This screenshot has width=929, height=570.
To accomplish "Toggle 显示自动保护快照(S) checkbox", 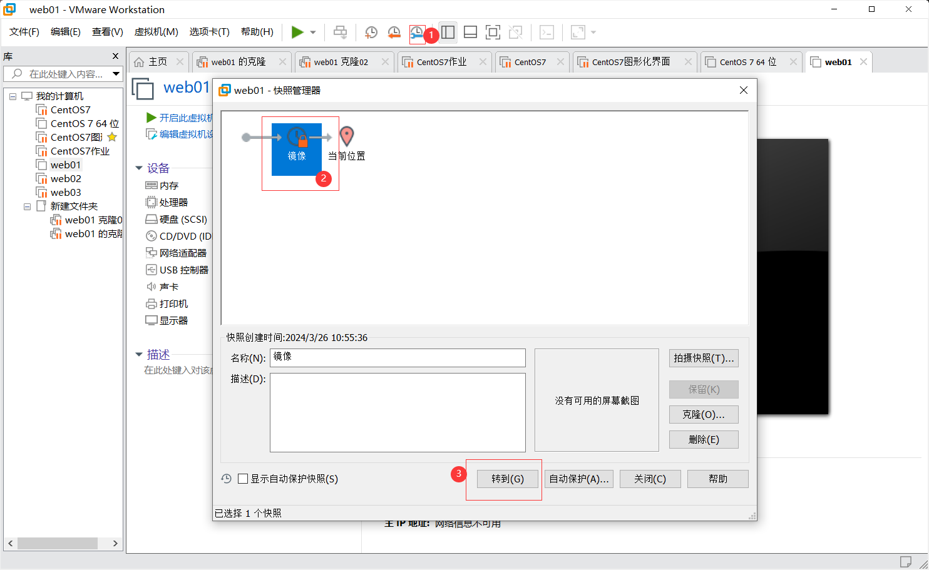I will pyautogui.click(x=243, y=479).
